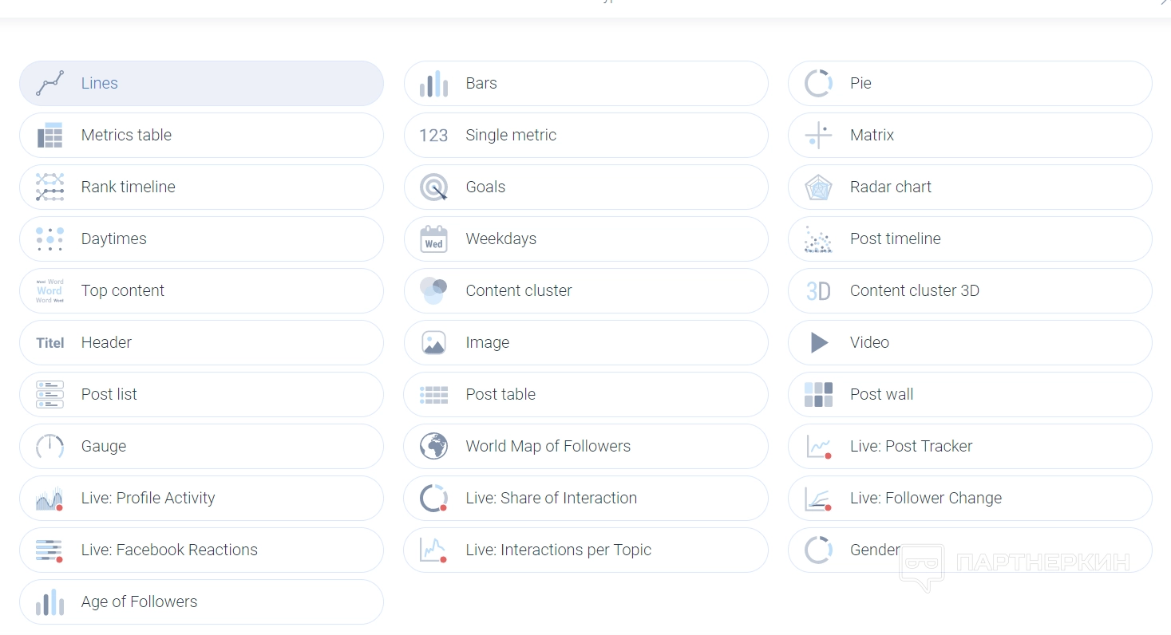The height and width of the screenshot is (635, 1171).
Task: Choose the Content cluster 3D icon
Action: (818, 291)
